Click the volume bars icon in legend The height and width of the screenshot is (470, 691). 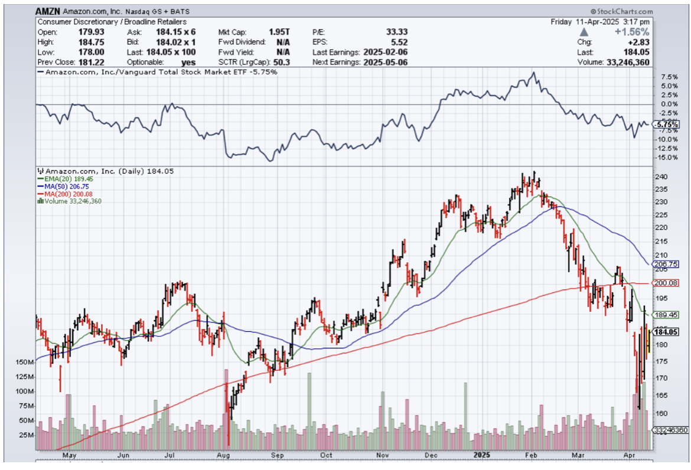click(39, 201)
